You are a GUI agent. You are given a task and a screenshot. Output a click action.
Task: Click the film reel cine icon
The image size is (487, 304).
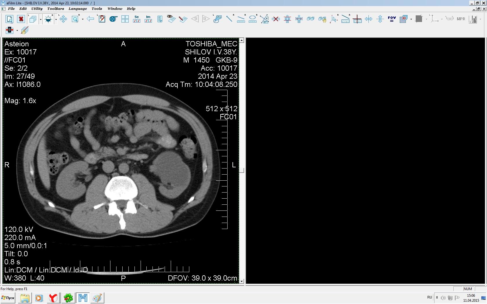[113, 19]
